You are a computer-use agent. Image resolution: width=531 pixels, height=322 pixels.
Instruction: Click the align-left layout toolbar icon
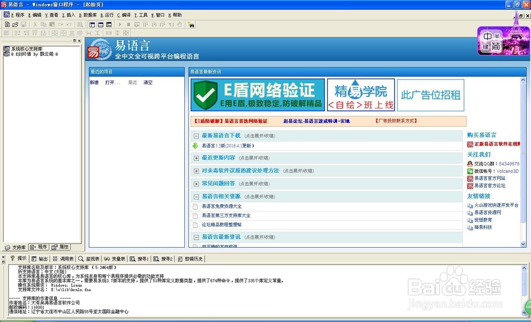point(18,33)
